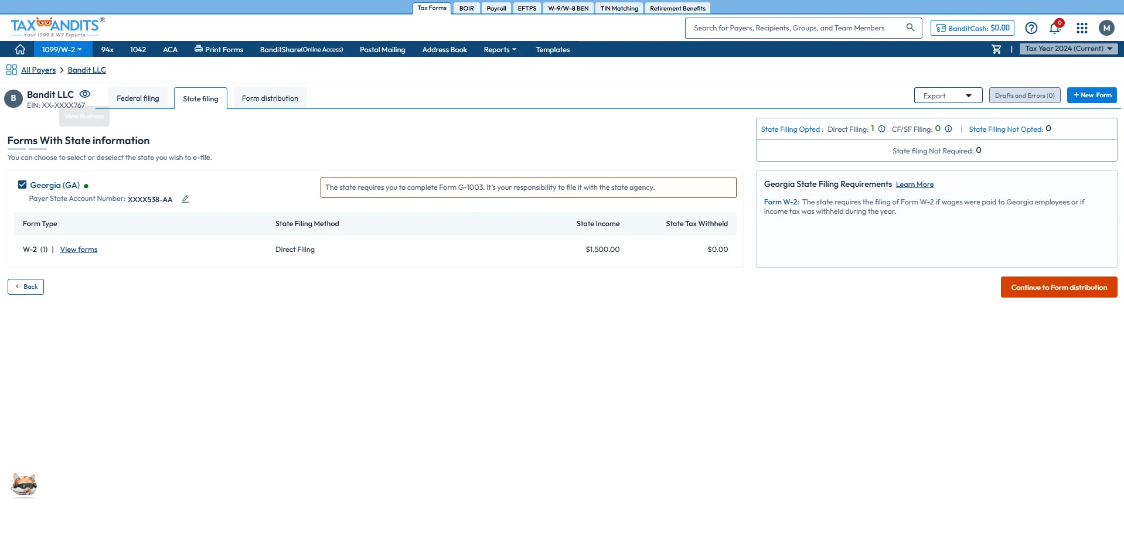The width and height of the screenshot is (1124, 536).
Task: Open the help question mark icon
Action: coord(1031,28)
